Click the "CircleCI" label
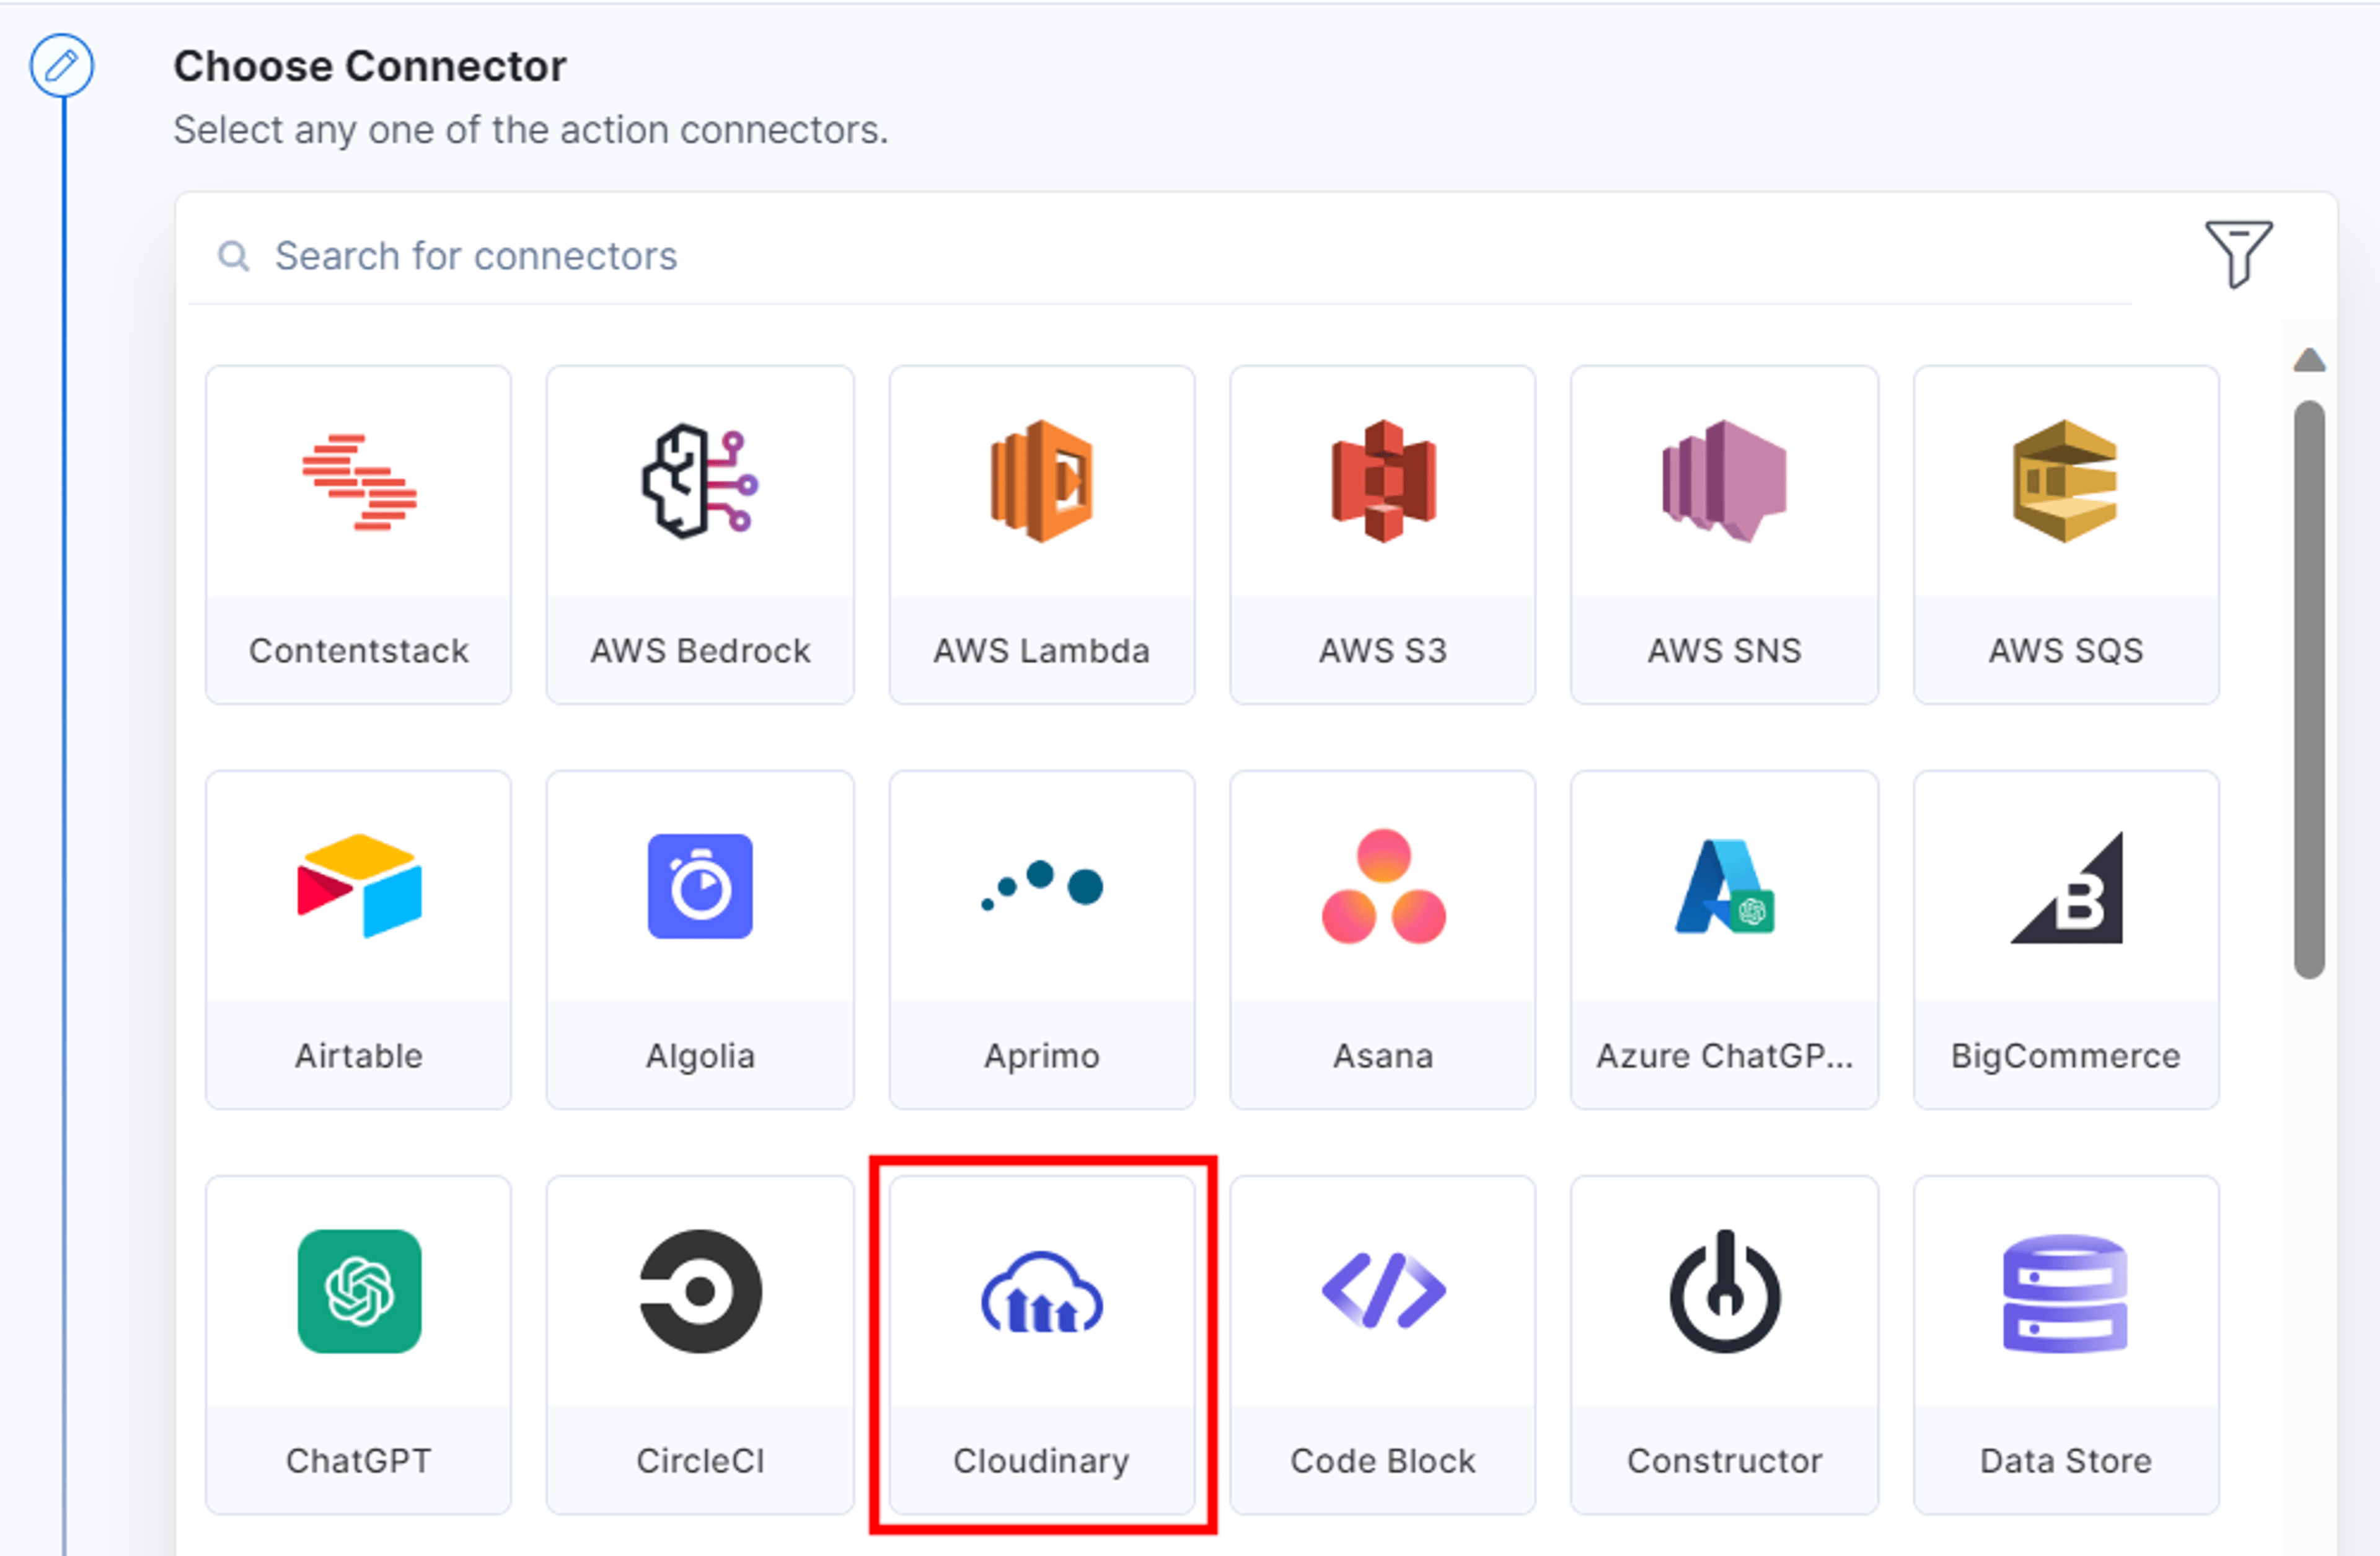The height and width of the screenshot is (1556, 2380). click(700, 1461)
